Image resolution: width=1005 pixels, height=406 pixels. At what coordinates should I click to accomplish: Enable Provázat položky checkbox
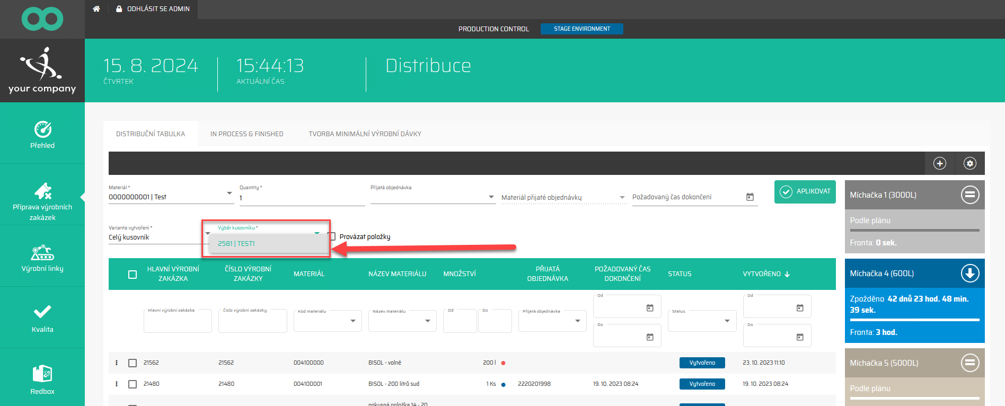(332, 236)
